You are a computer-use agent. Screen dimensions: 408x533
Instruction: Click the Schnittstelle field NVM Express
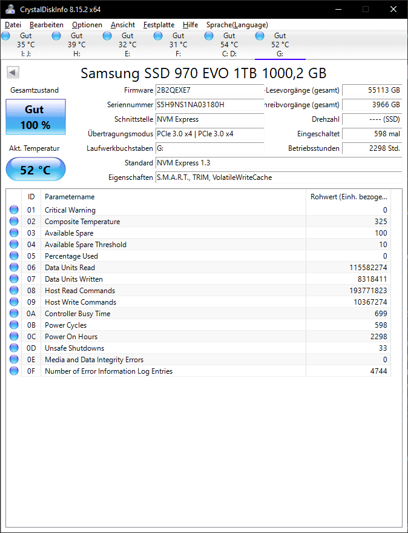[209, 119]
